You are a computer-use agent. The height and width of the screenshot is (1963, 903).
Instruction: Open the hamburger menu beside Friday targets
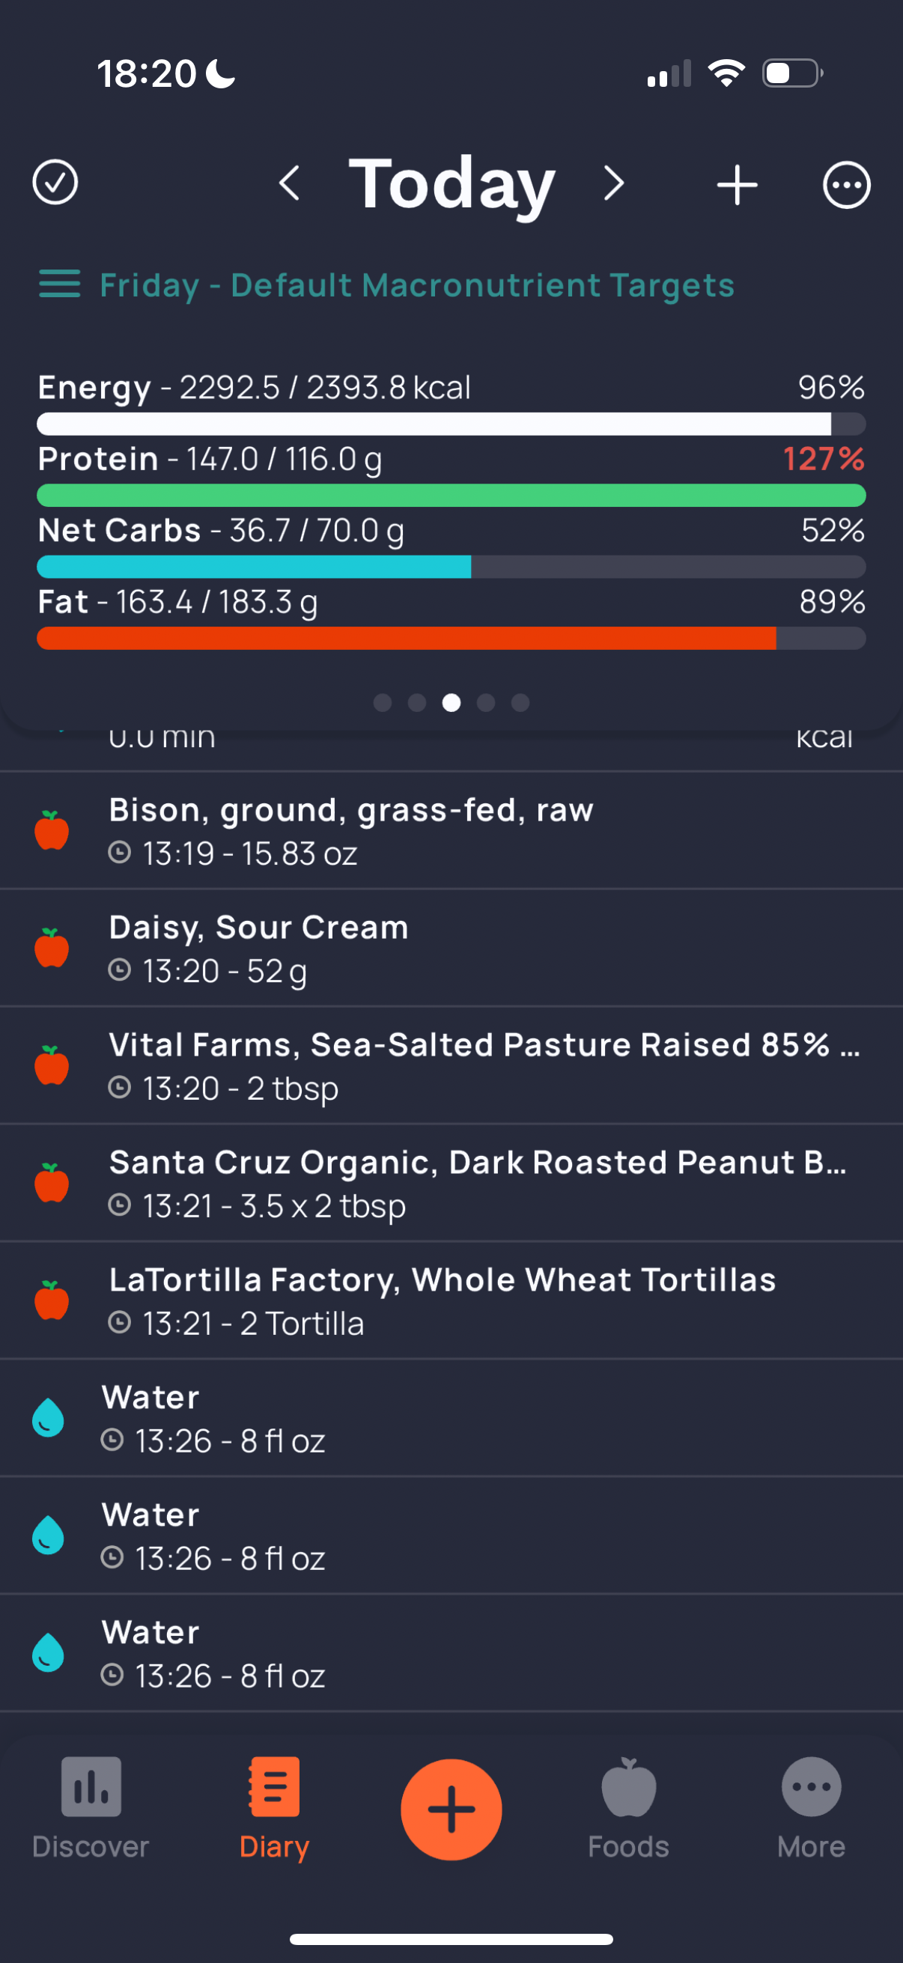coord(59,284)
